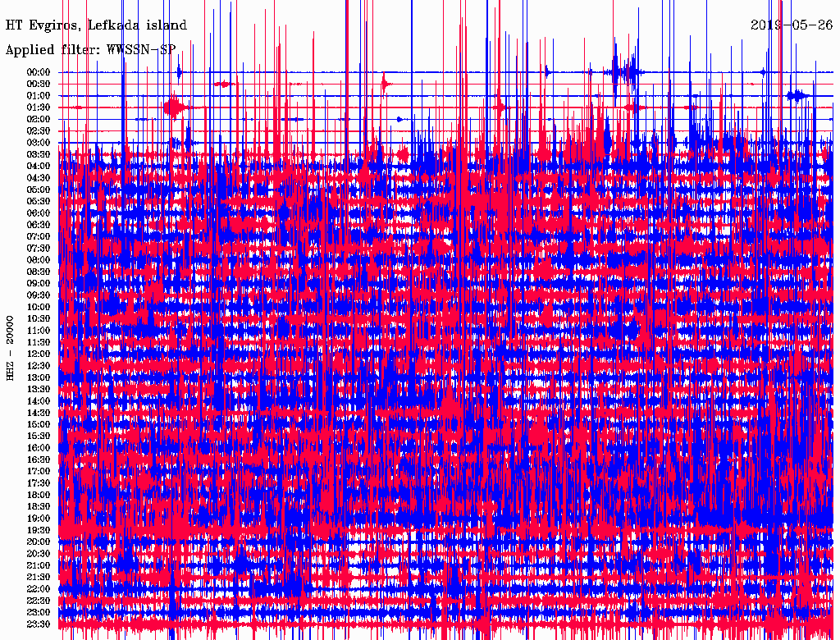Select the 04:30 time label
840x640 pixels.
pos(39,178)
